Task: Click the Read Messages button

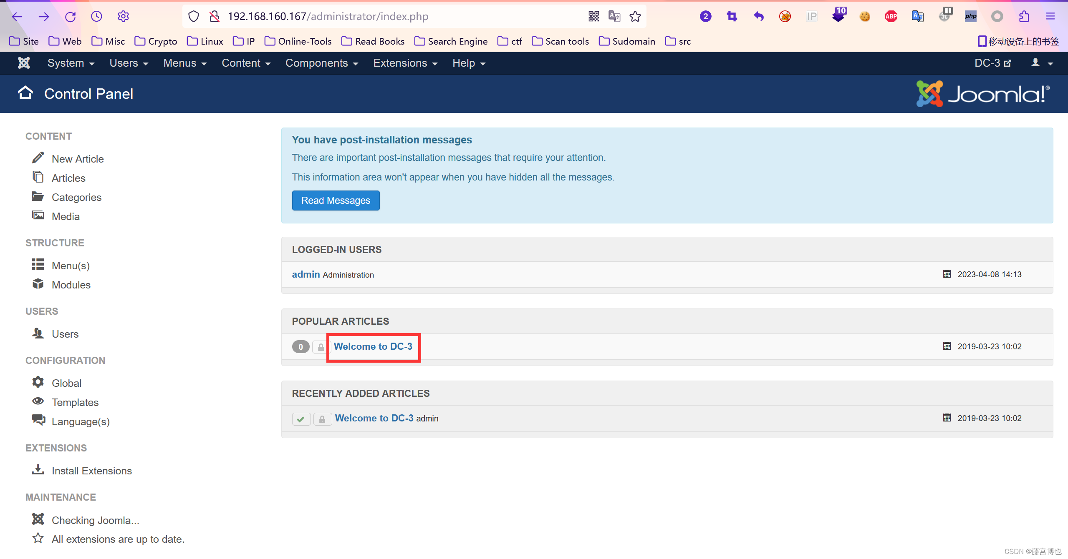Action: click(336, 201)
